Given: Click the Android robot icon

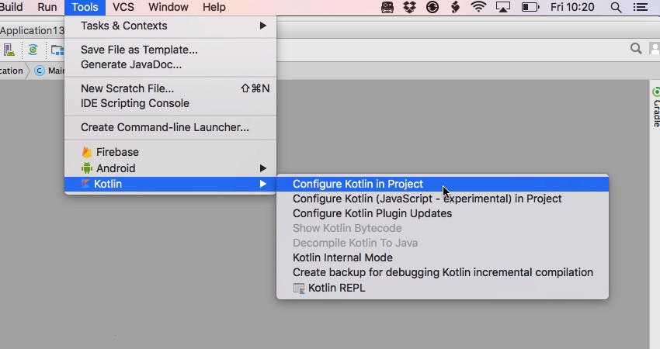Looking at the screenshot, I should coord(87,168).
